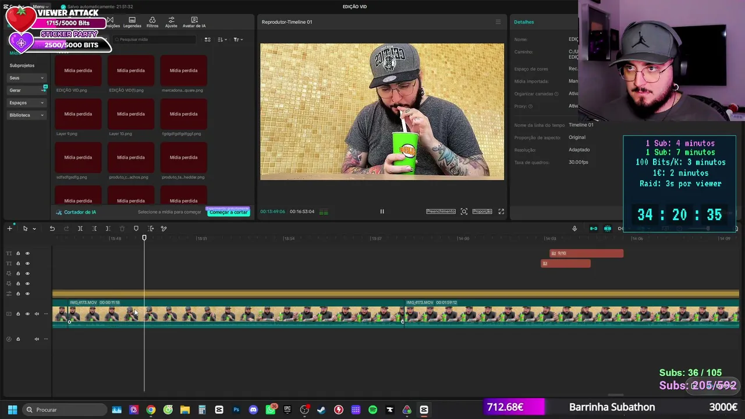Pause the video playback
The width and height of the screenshot is (745, 419).
[x=382, y=211]
